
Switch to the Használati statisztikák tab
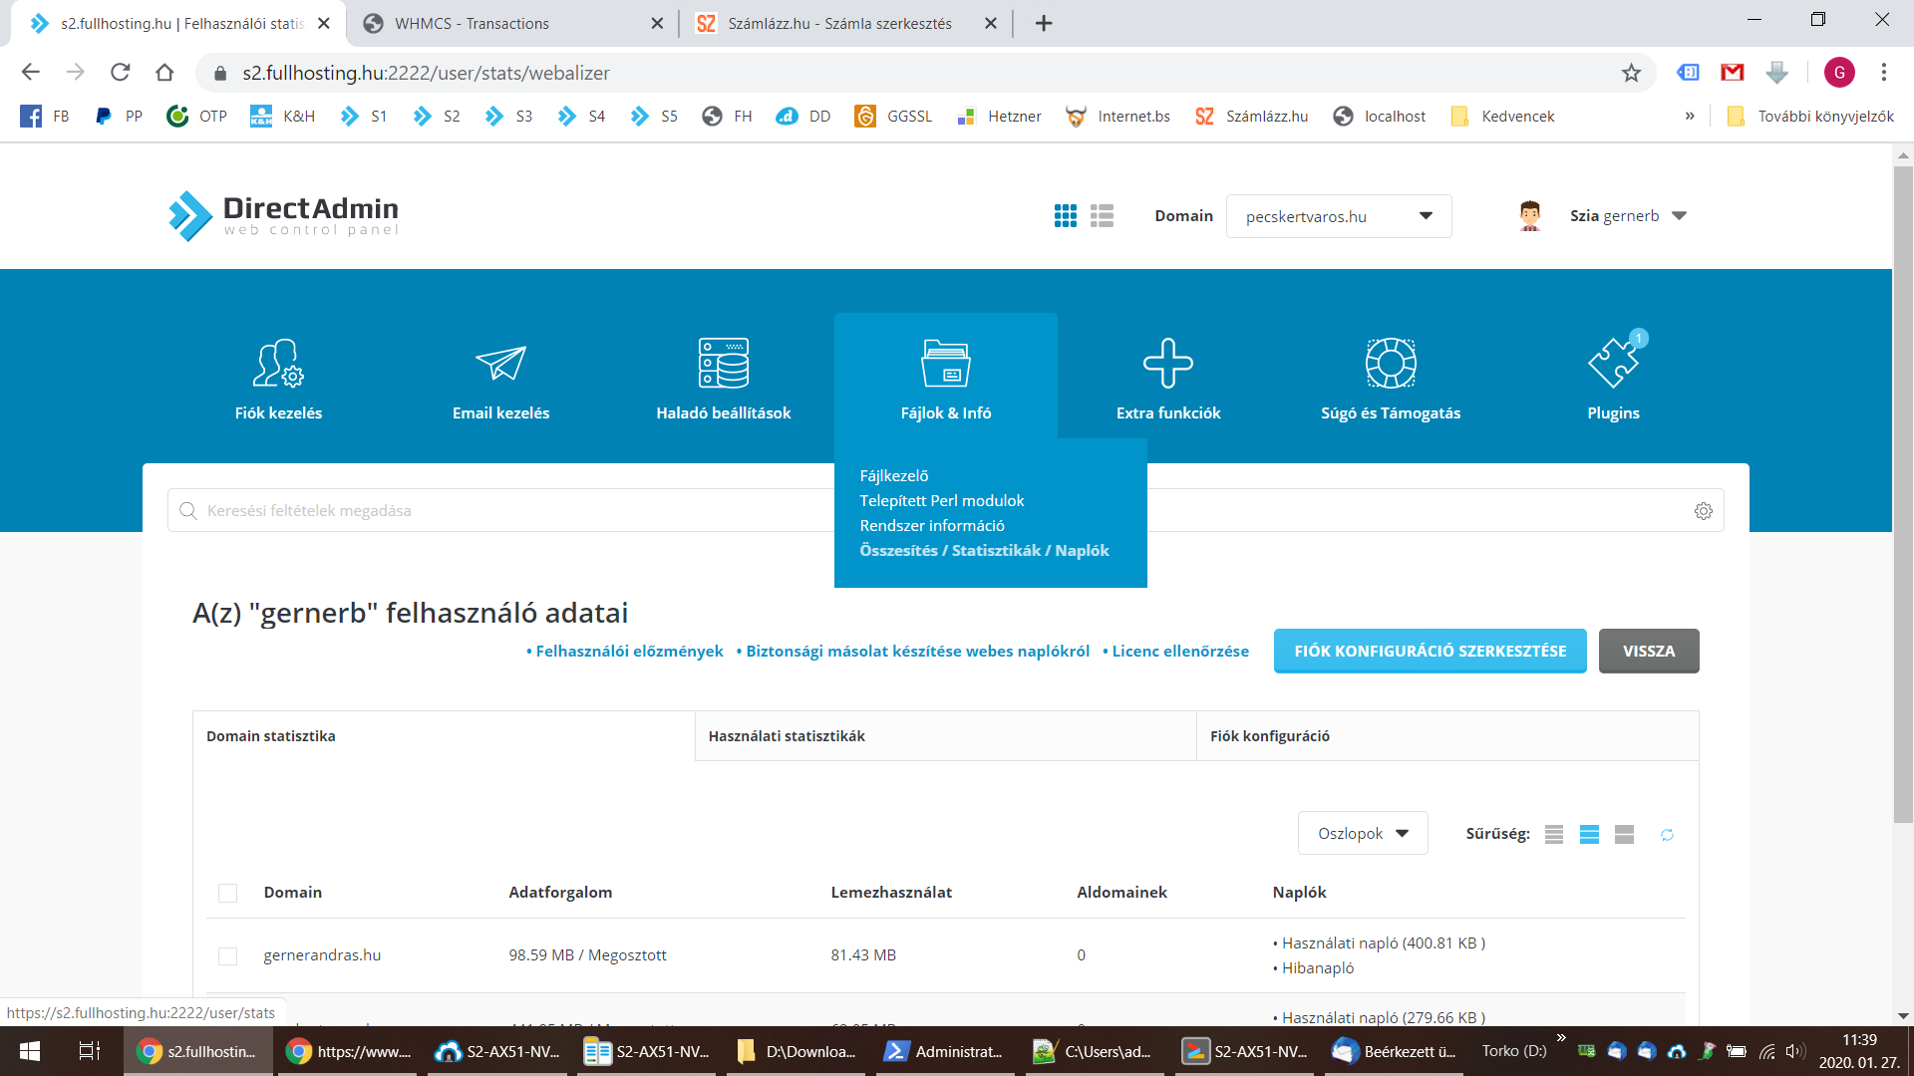[945, 736]
